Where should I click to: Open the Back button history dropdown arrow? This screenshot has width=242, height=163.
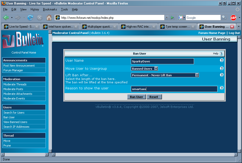[x=12, y=18]
